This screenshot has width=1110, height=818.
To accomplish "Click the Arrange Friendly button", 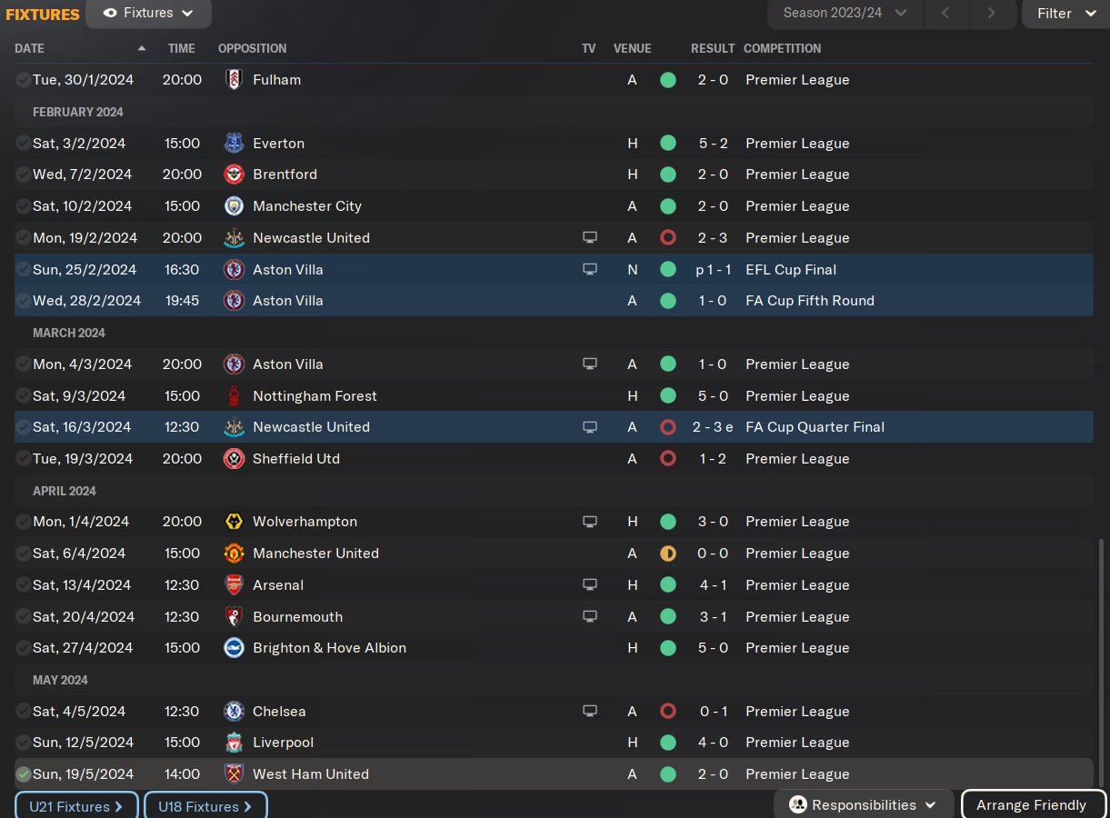I will pyautogui.click(x=1032, y=805).
